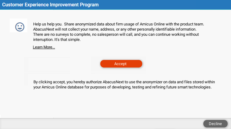Image resolution: width=231 pixels, height=129 pixels.
Task: Click the 'no surveys to complete' line
Action: pyautogui.click(x=116, y=34)
